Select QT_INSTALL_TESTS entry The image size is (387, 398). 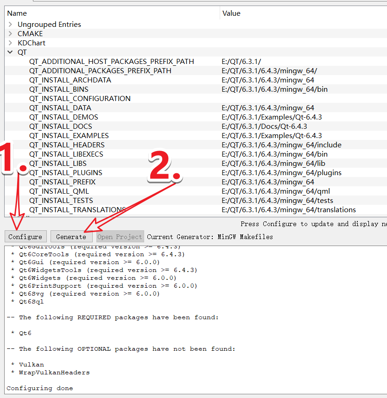[x=61, y=200]
